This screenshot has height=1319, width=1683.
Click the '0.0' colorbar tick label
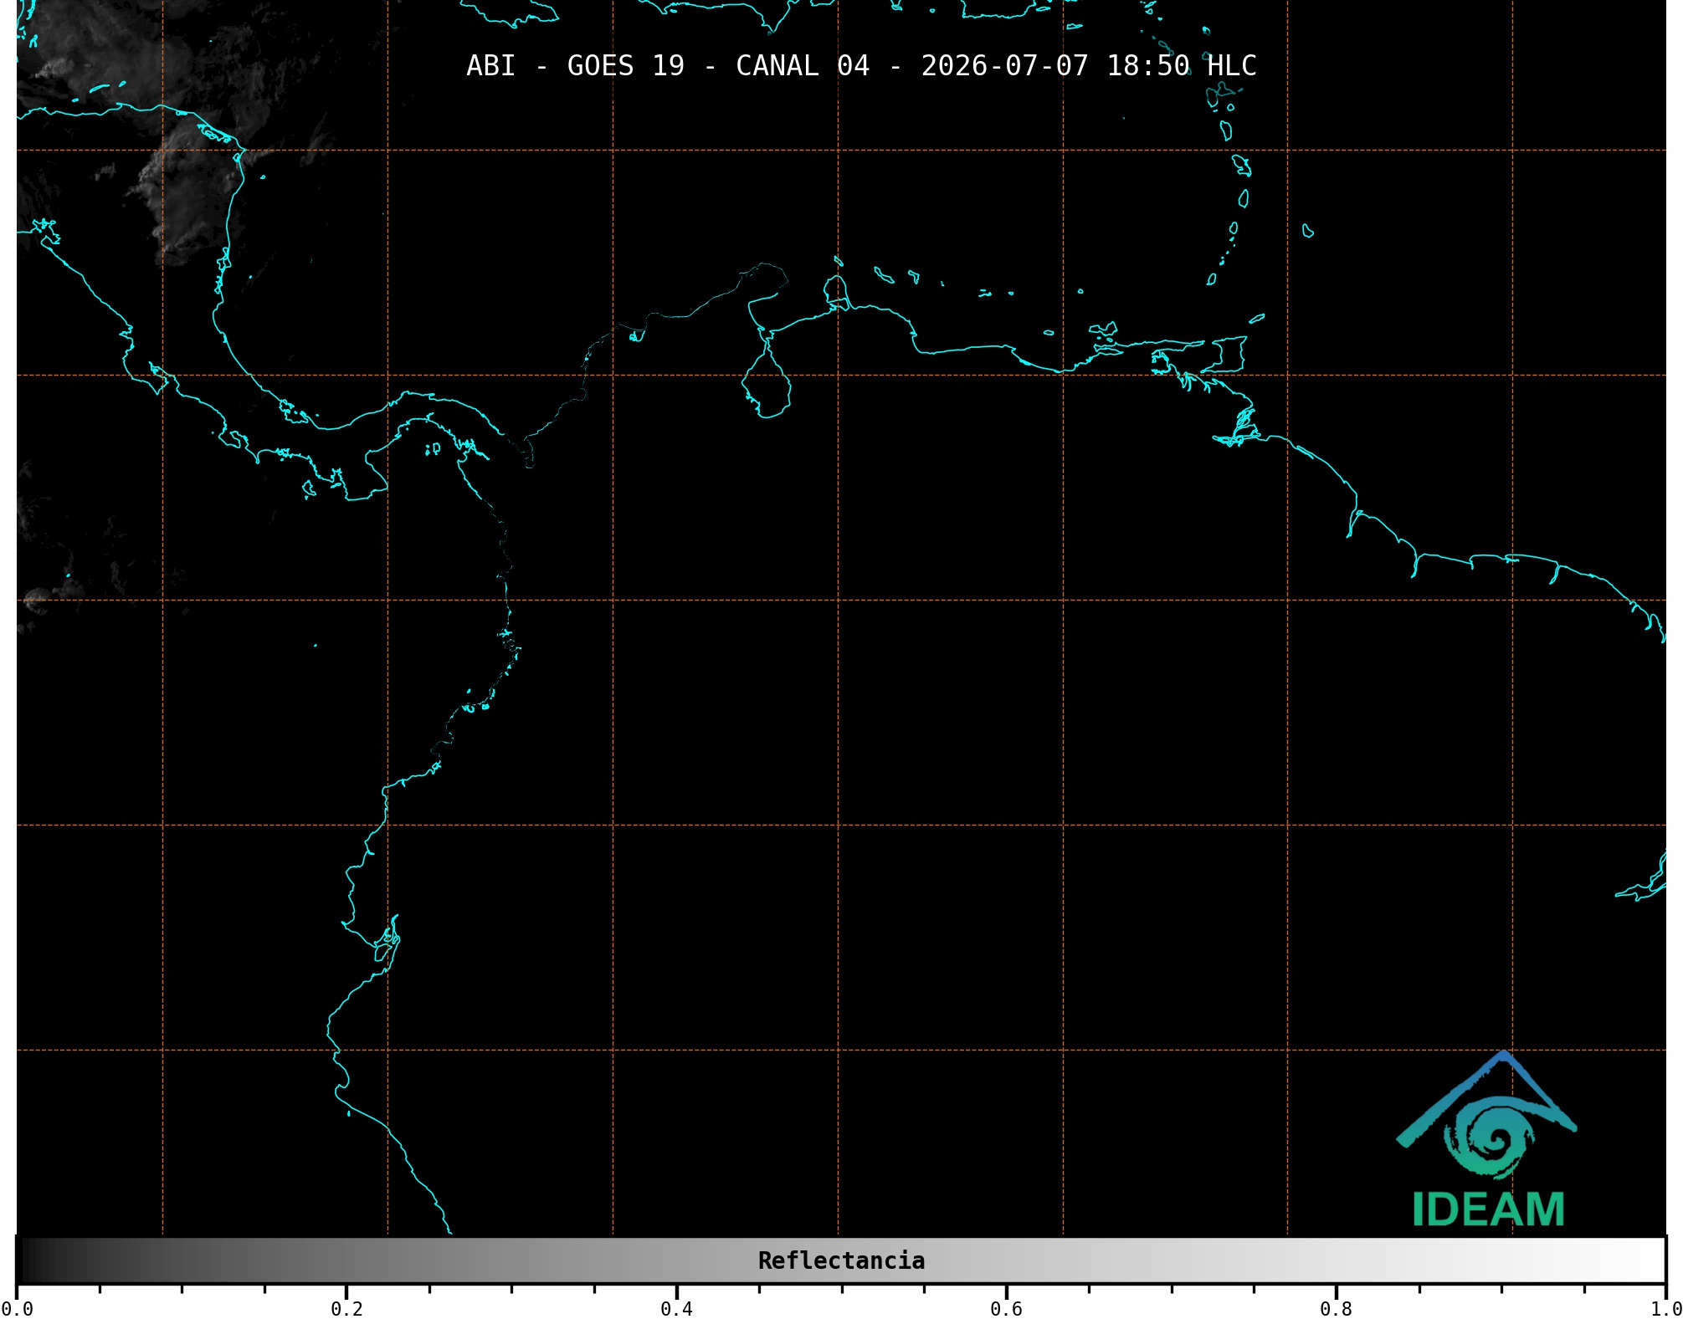pos(17,1309)
